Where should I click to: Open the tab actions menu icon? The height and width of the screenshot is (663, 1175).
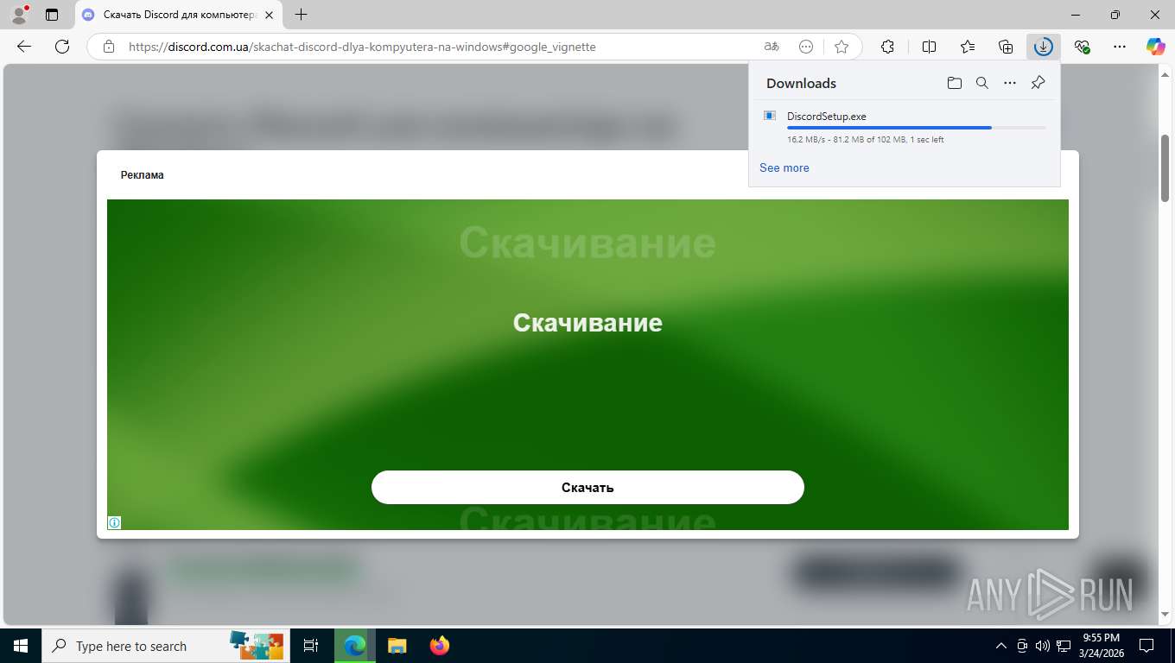pyautogui.click(x=52, y=15)
